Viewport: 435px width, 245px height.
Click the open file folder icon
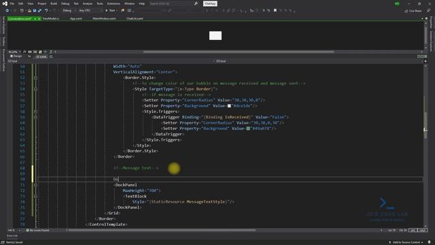coord(29,11)
